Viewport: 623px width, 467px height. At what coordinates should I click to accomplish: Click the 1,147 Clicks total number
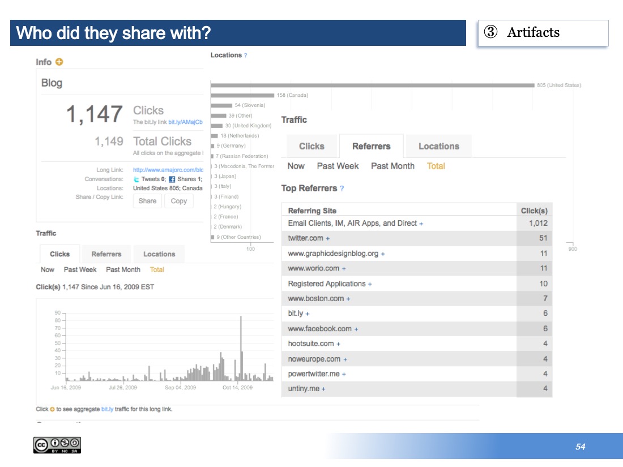pos(94,114)
